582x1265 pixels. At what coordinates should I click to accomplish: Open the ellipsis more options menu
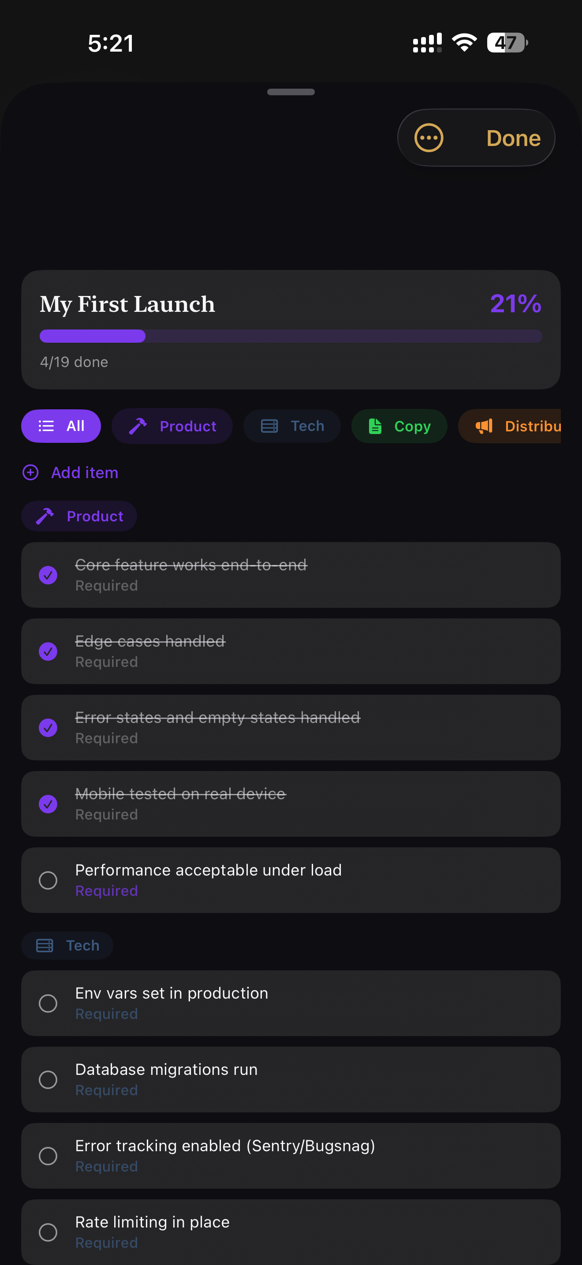(x=429, y=138)
